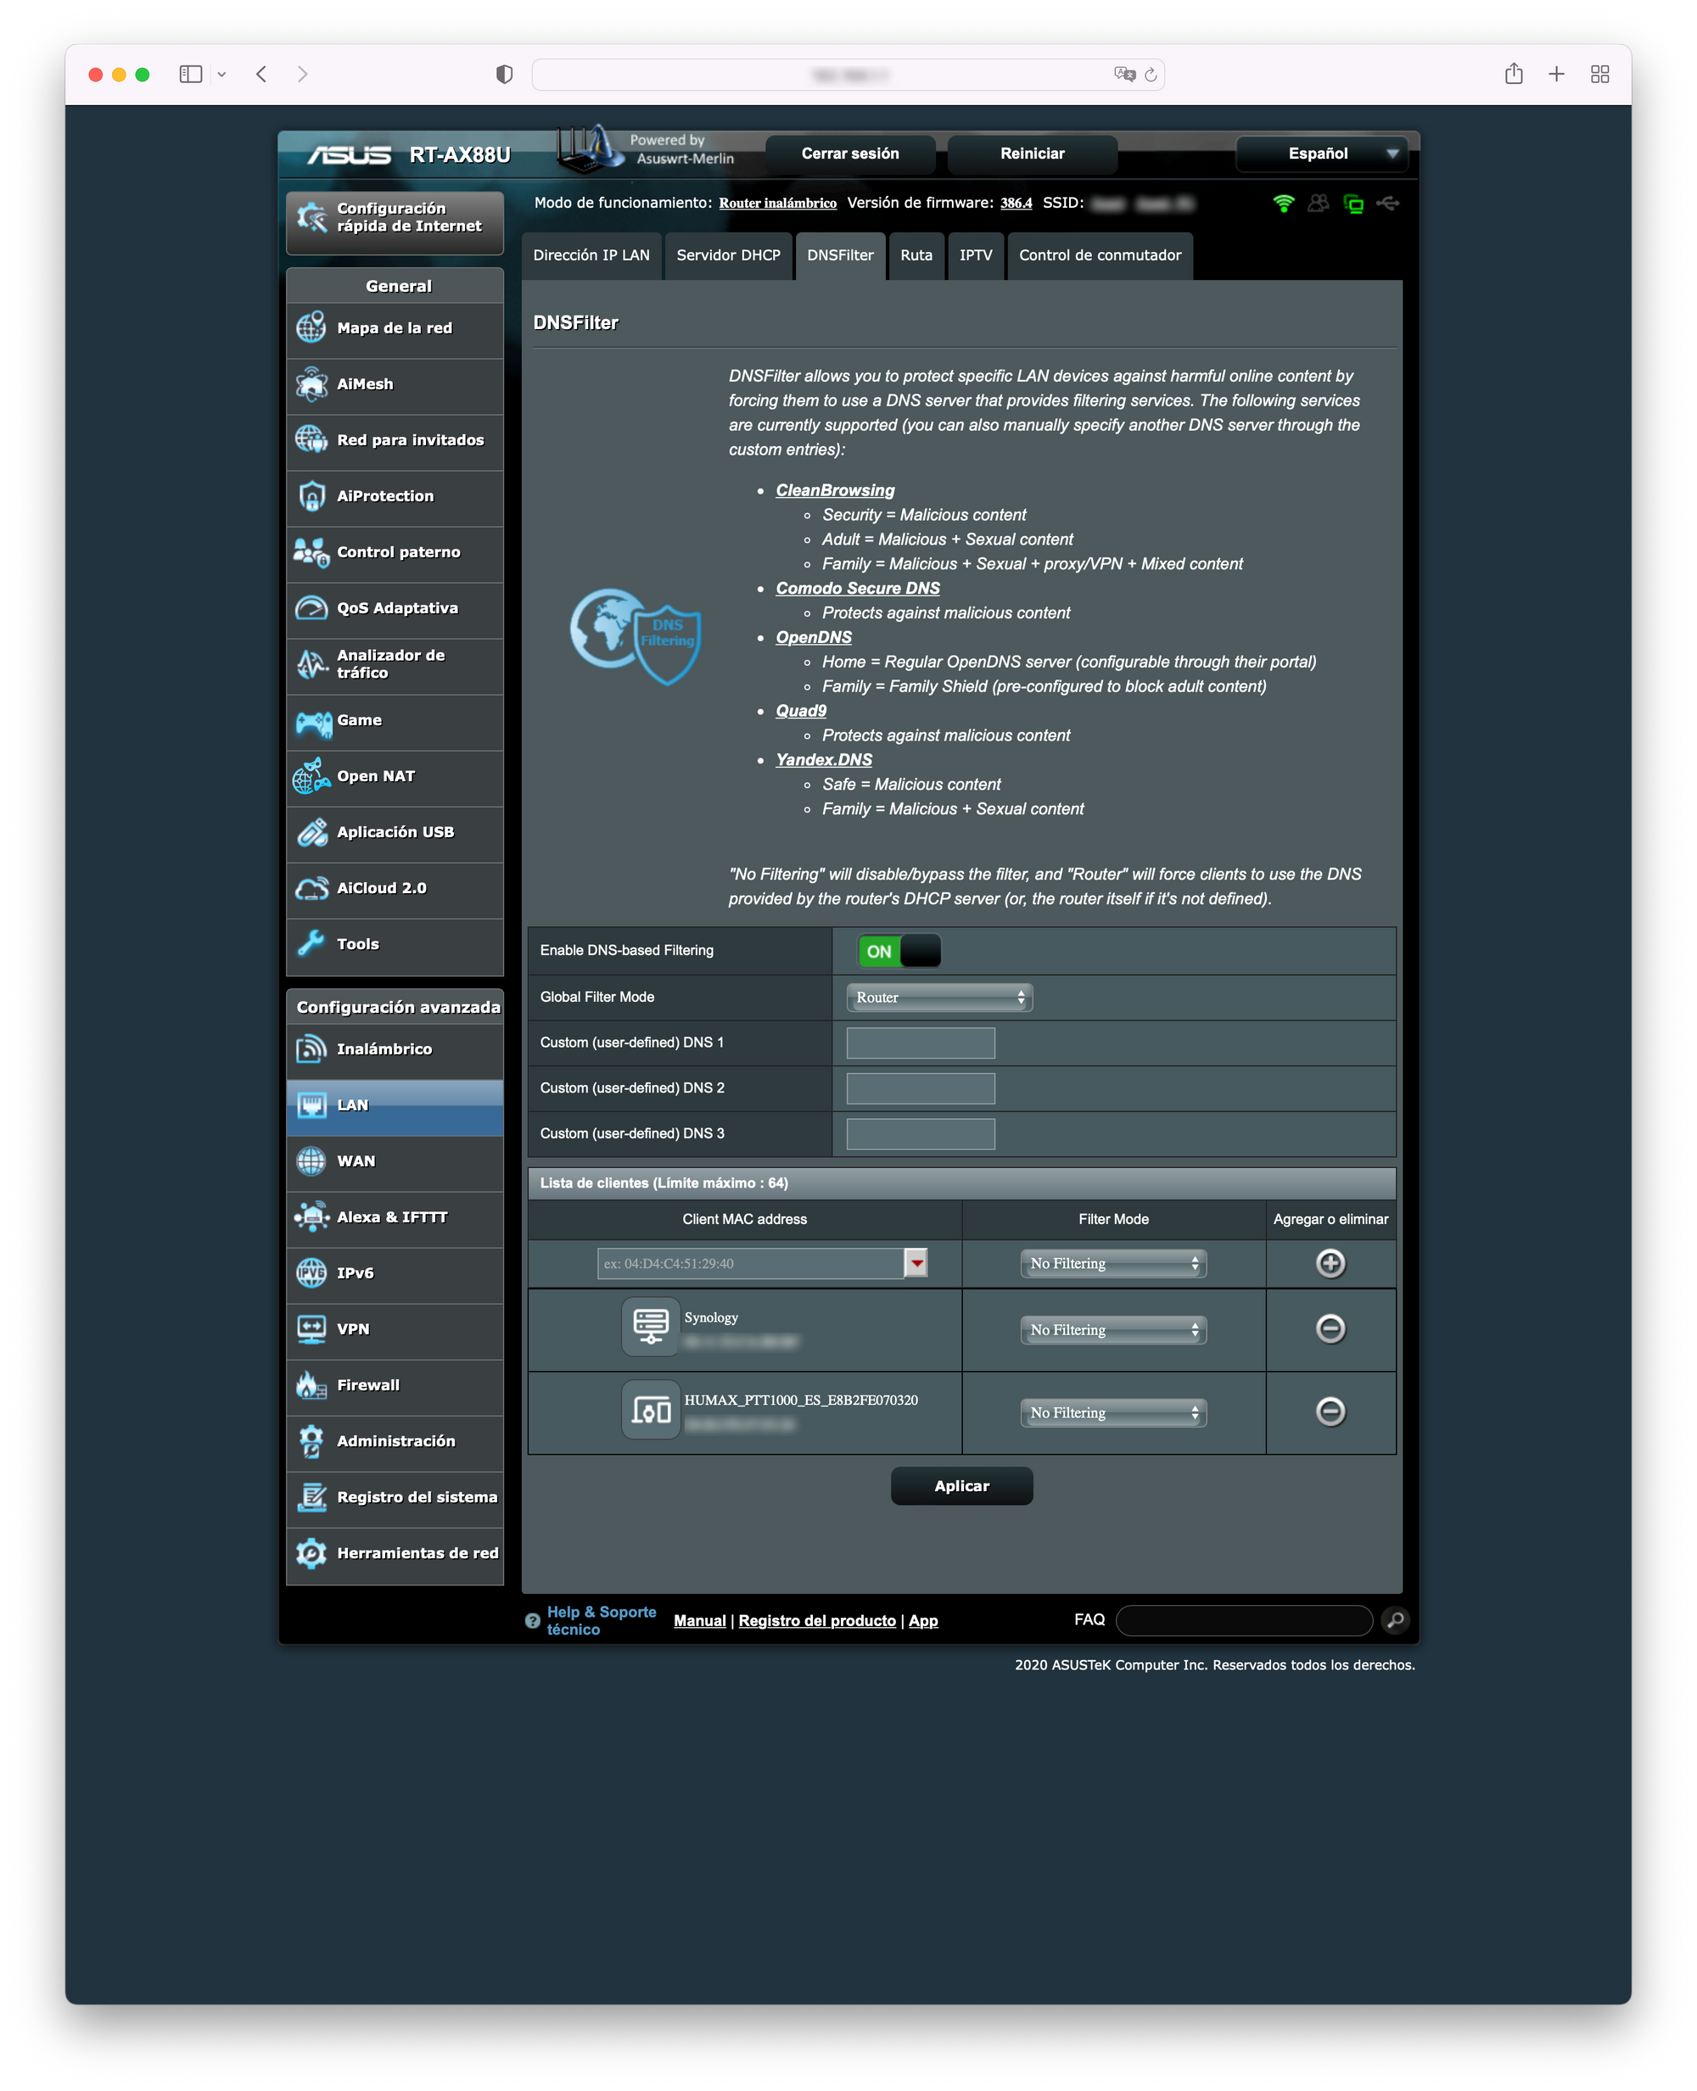The height and width of the screenshot is (2091, 1697).
Task: Click Aplicar button
Action: (x=962, y=1486)
